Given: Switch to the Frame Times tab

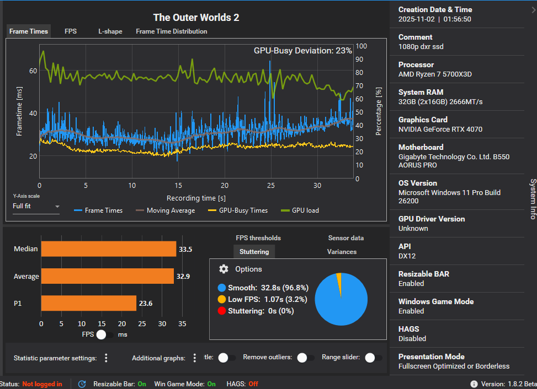Looking at the screenshot, I should point(29,31).
